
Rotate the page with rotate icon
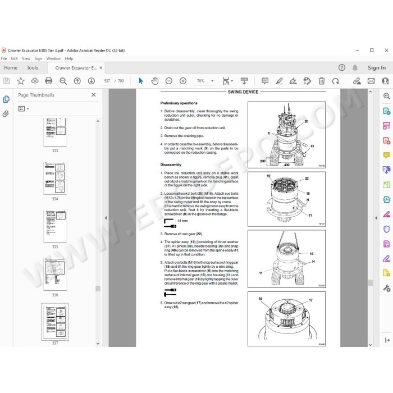point(335,81)
